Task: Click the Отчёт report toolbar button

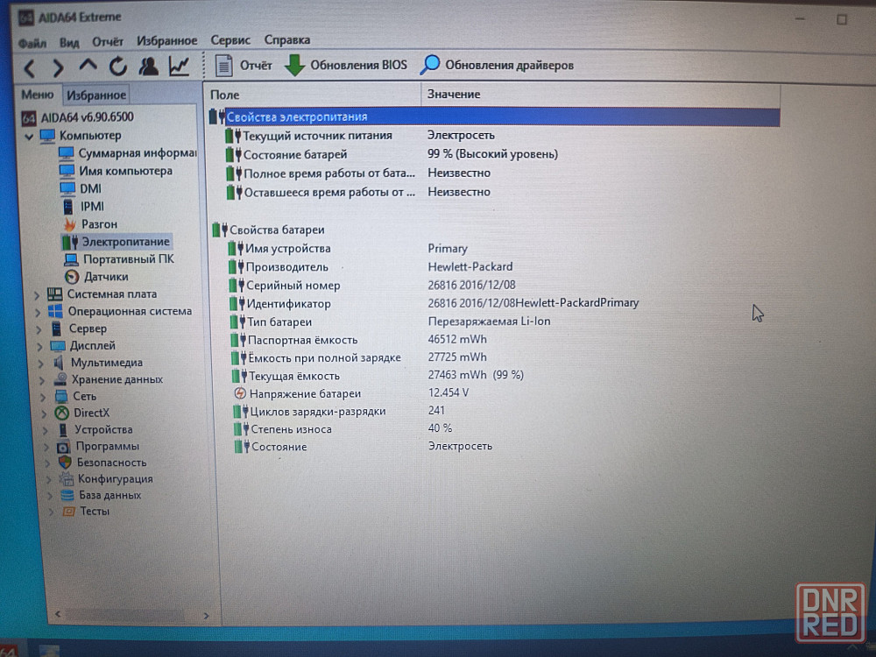Action: (244, 66)
